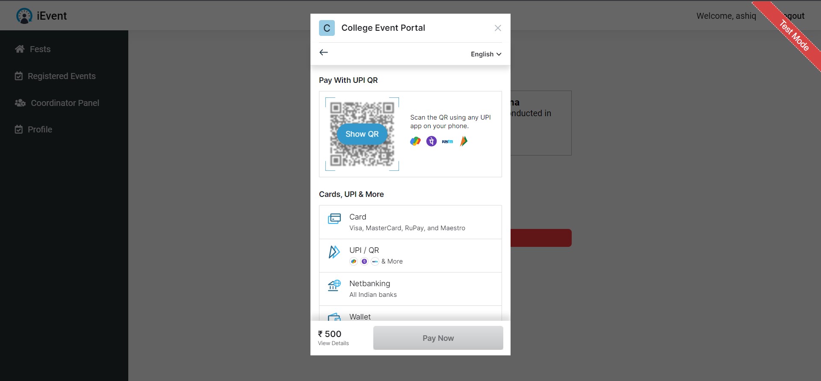821x381 pixels.
Task: Click the back arrow in payment modal
Action: point(324,53)
